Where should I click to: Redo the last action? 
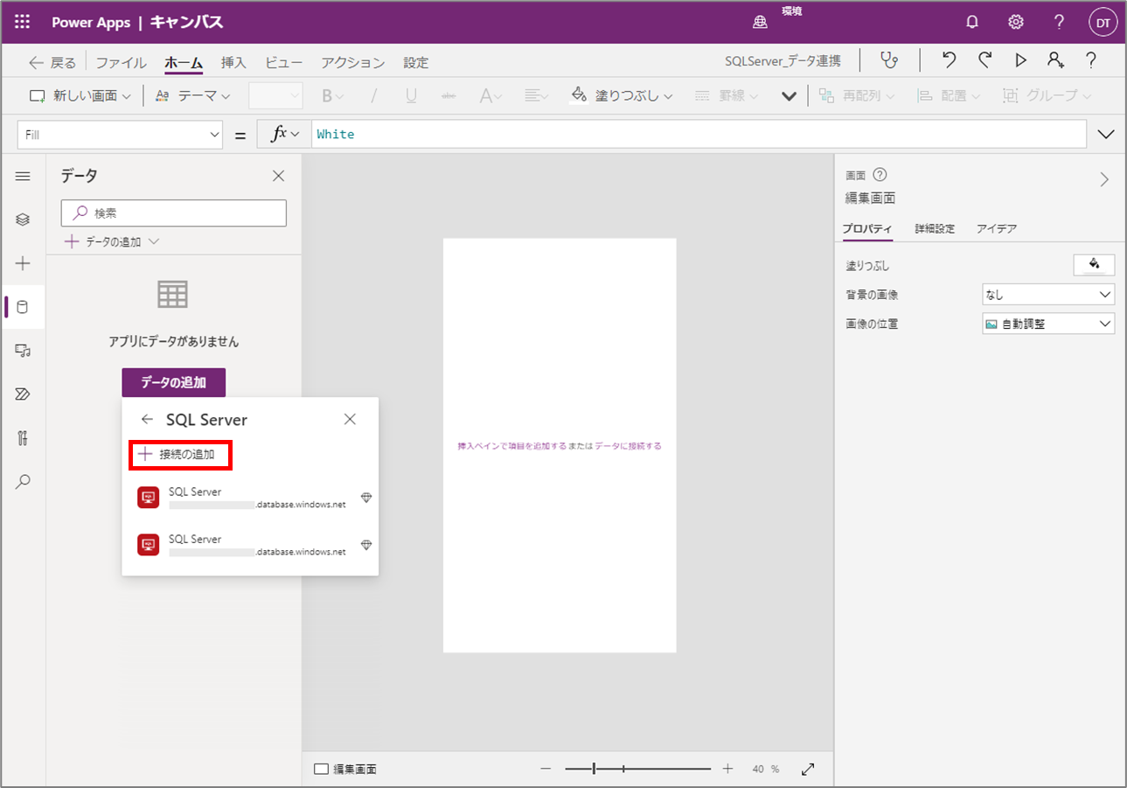(x=984, y=60)
